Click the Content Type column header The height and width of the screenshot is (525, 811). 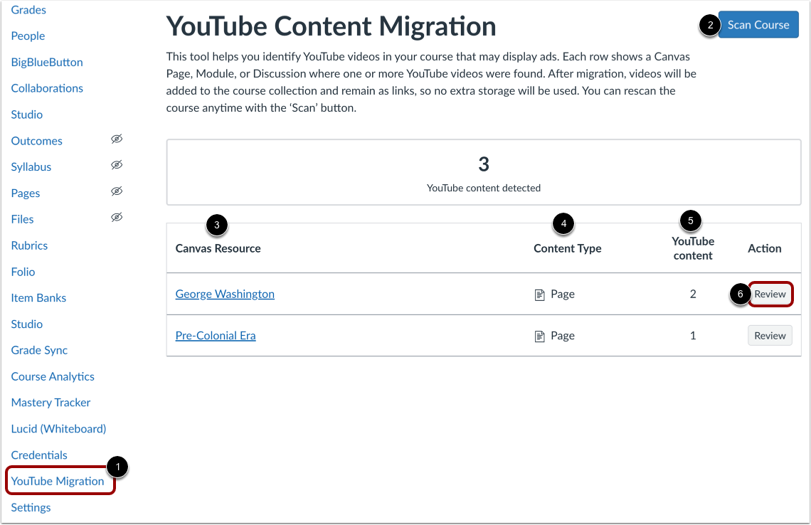567,248
